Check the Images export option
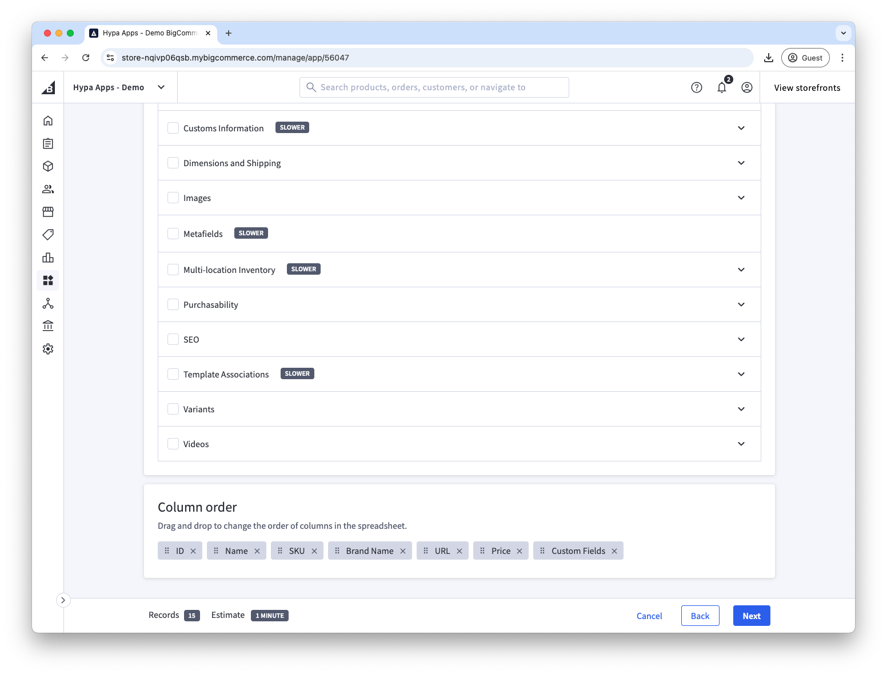Image resolution: width=887 pixels, height=675 pixels. [x=173, y=197]
